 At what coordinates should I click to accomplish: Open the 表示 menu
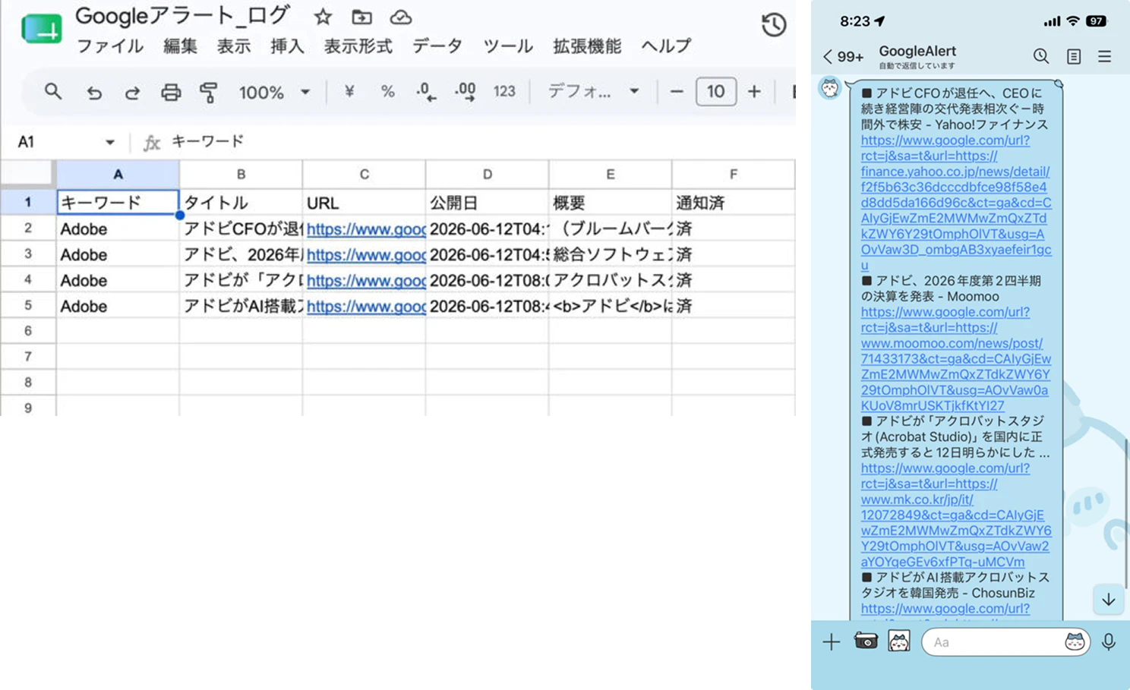(234, 46)
